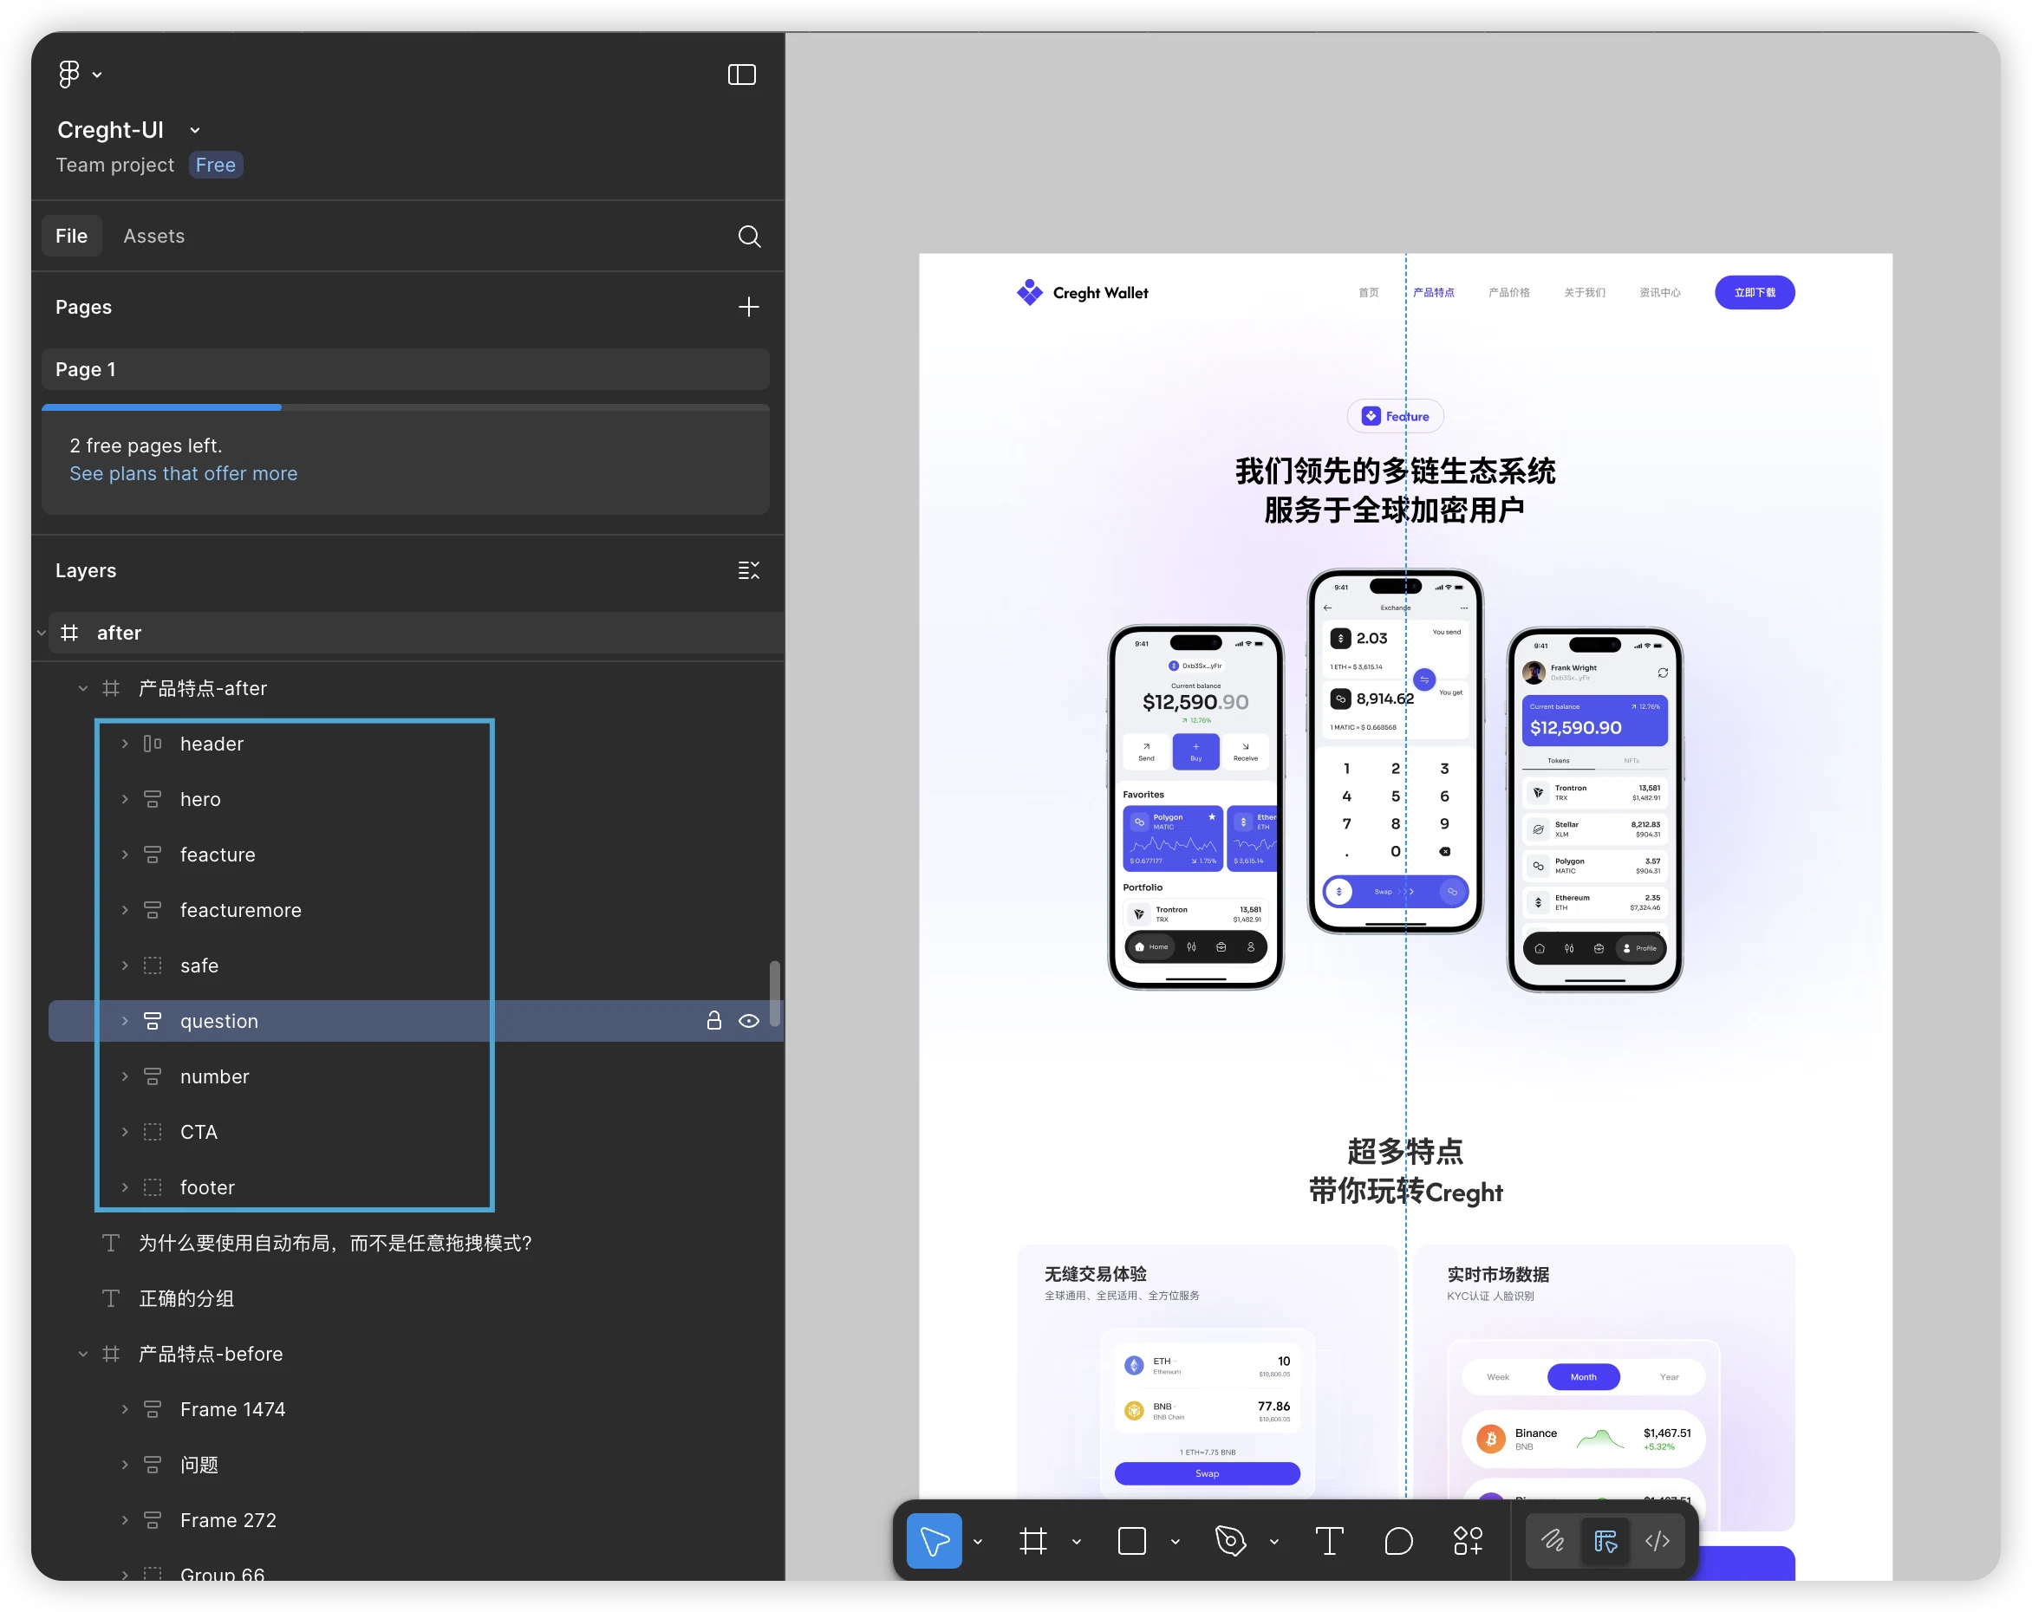Select the Pen tool in toolbar
Image resolution: width=2032 pixels, height=1612 pixels.
click(1230, 1541)
